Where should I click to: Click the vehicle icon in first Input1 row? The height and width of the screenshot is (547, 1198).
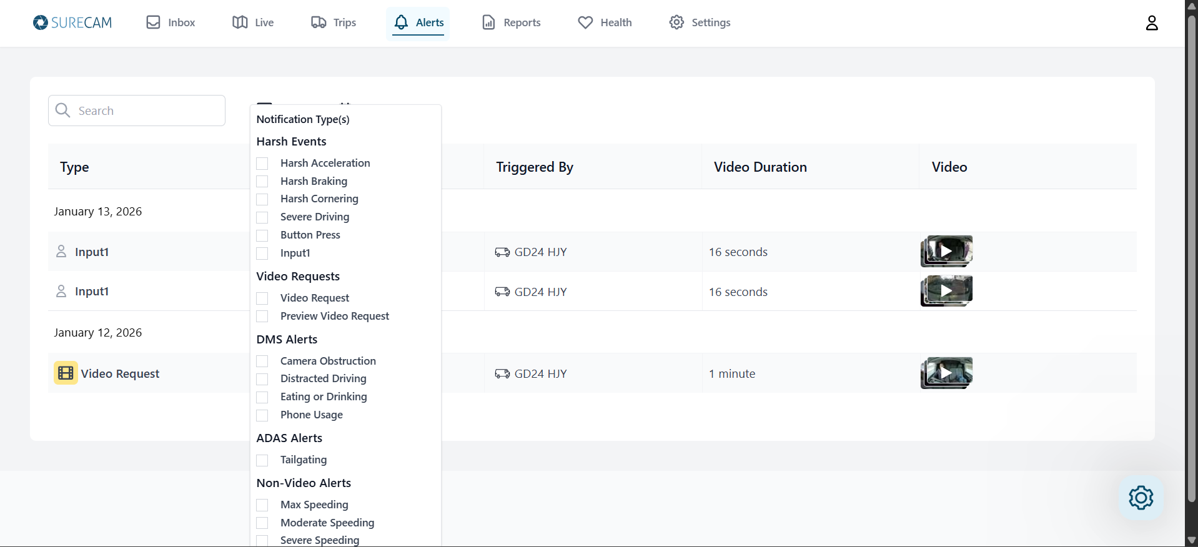point(502,252)
